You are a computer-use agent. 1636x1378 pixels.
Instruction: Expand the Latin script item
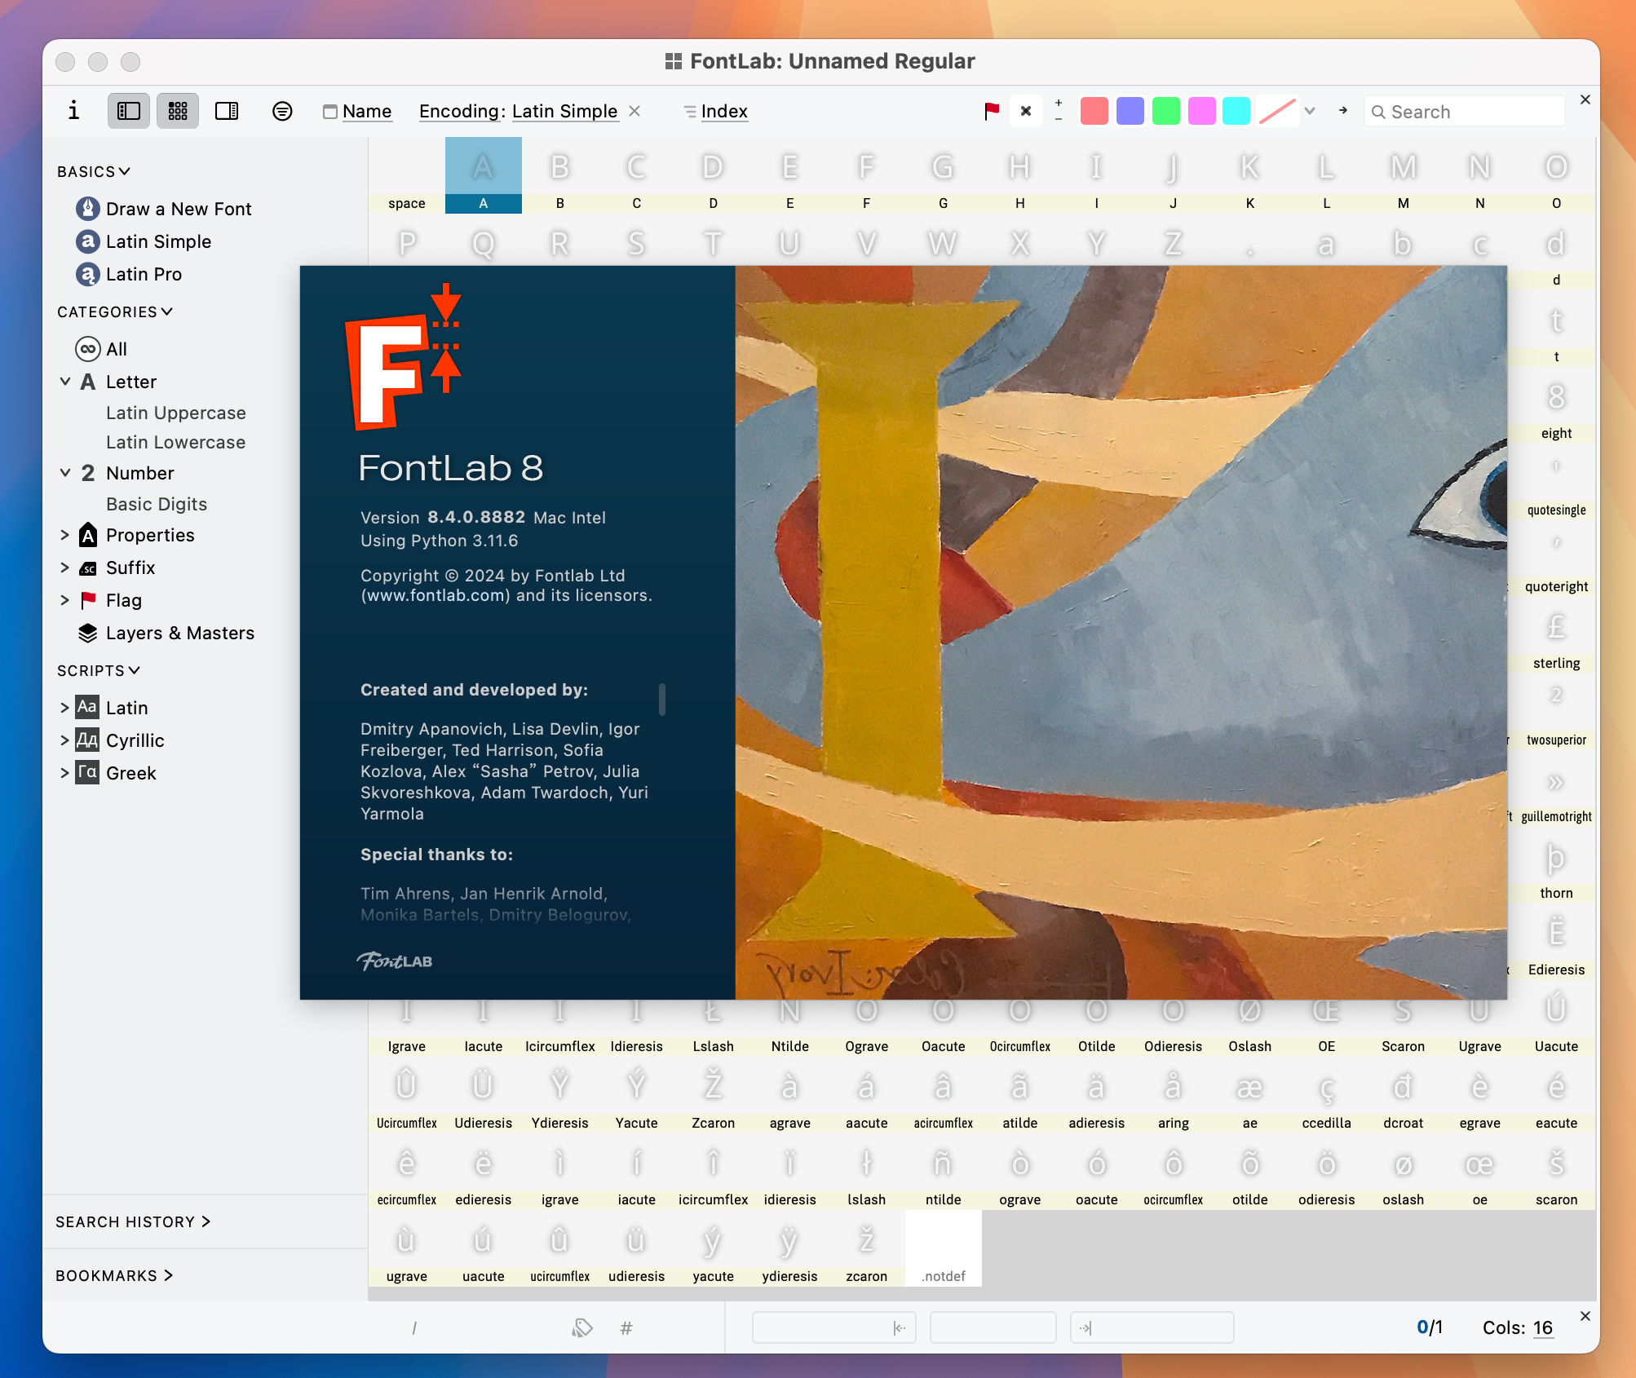(x=65, y=708)
